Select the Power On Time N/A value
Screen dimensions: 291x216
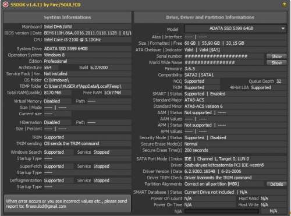coord(188,205)
